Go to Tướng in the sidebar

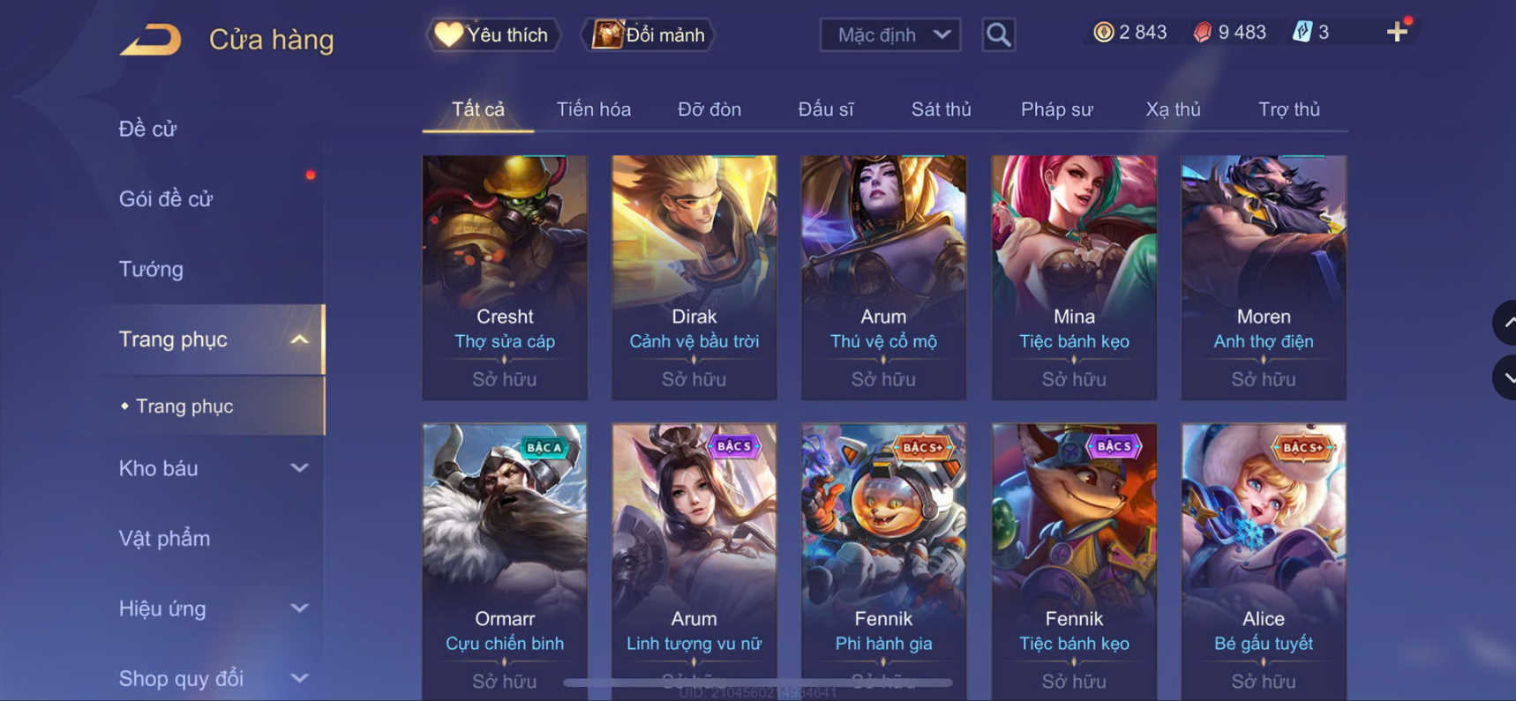(x=151, y=269)
